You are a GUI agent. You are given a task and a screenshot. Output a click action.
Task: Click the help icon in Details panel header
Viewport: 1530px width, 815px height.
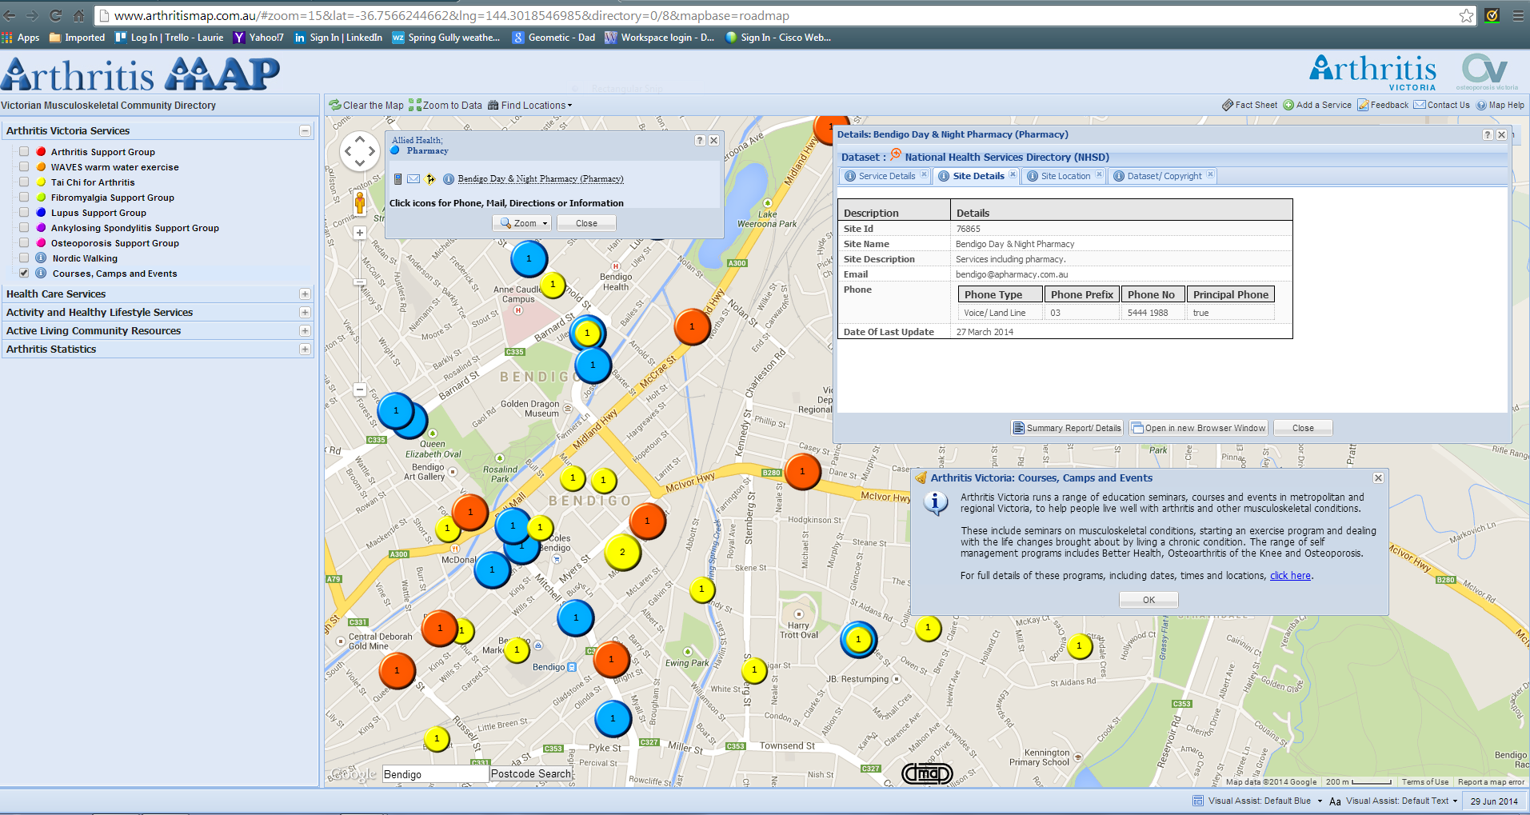1488,134
